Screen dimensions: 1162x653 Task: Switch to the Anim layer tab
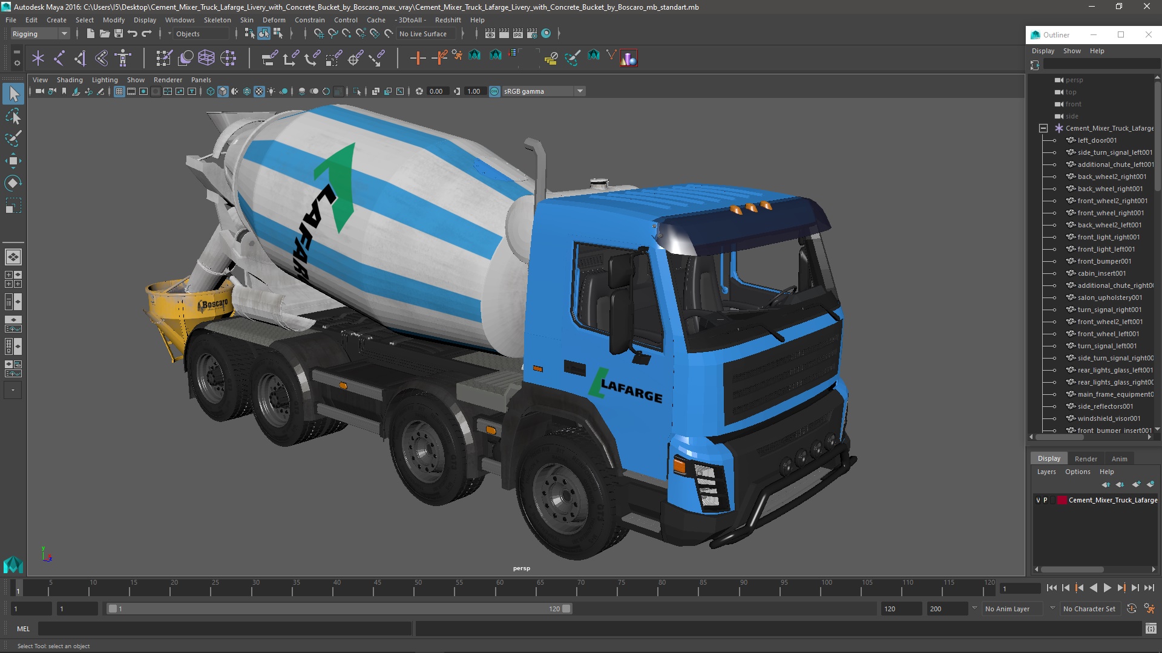click(1119, 459)
